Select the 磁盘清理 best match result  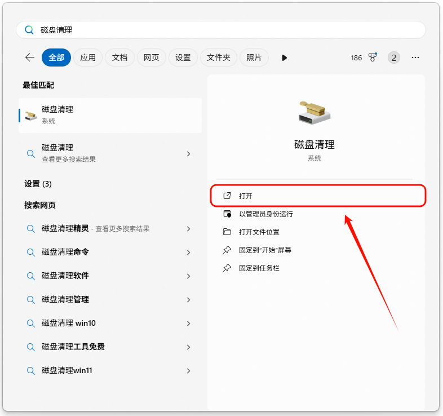(110, 116)
